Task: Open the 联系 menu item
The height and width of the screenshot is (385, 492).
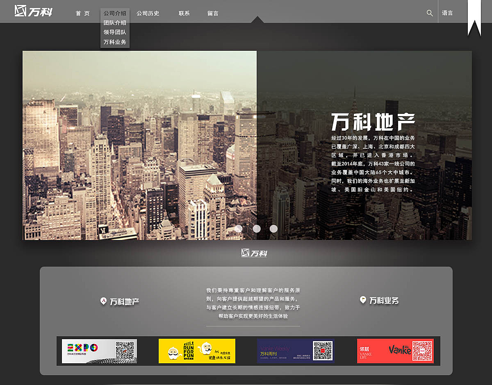Action: [184, 14]
